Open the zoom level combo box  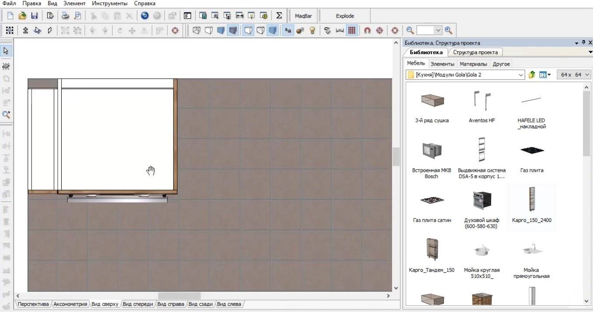(438, 30)
